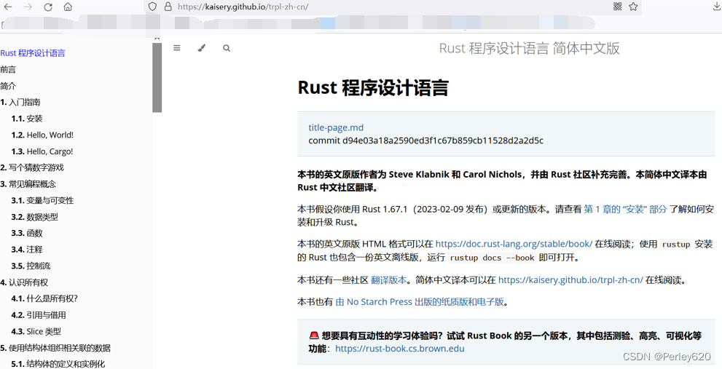Viewport: 722px width, 369px height.
Task: Open the QR code icon in address bar
Action: (x=618, y=7)
